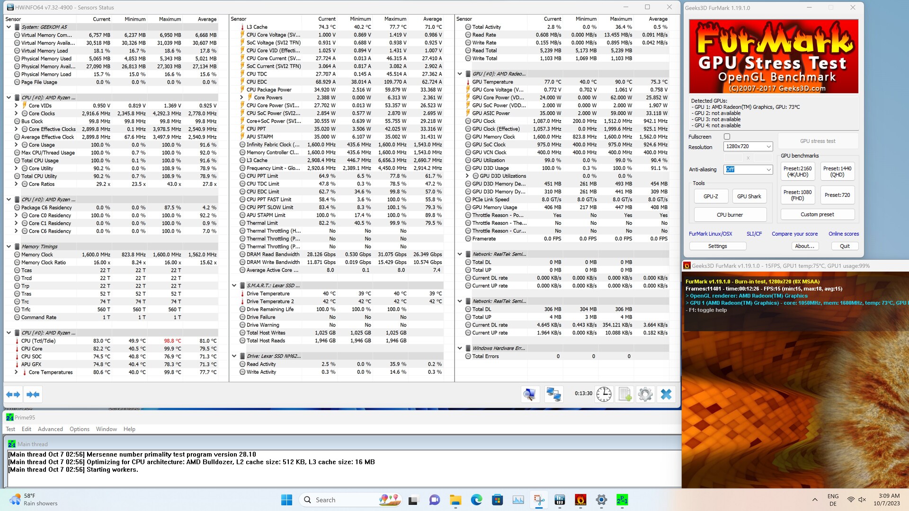Click the monitor magnifier icon in HWiNFO toolbar
Viewport: 909px width, 511px height.
(530, 394)
